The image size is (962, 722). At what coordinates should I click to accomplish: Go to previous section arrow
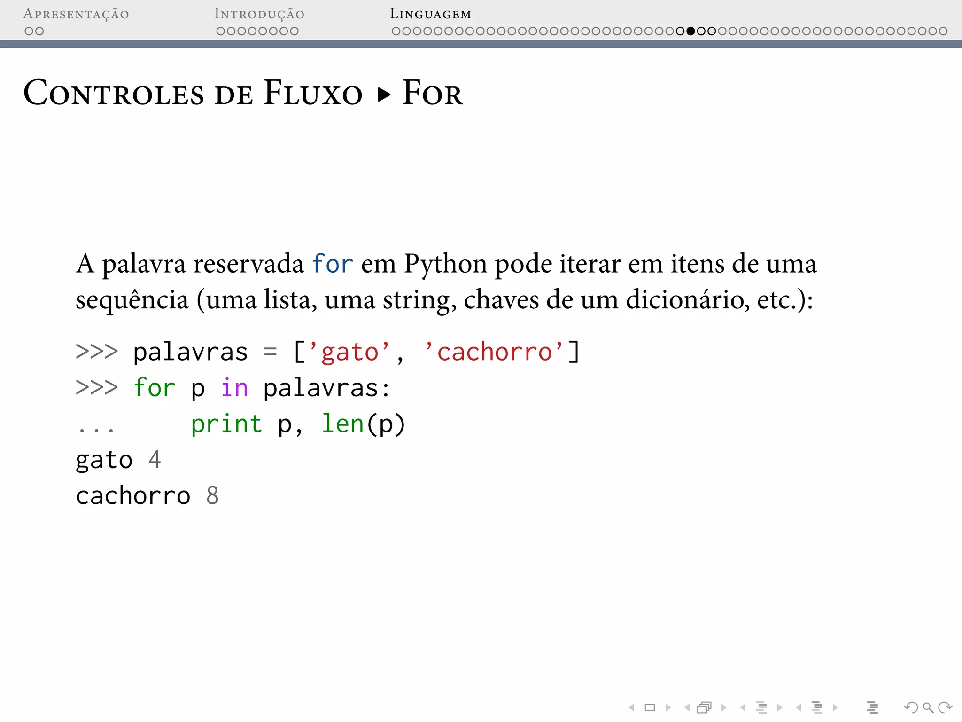(x=799, y=707)
